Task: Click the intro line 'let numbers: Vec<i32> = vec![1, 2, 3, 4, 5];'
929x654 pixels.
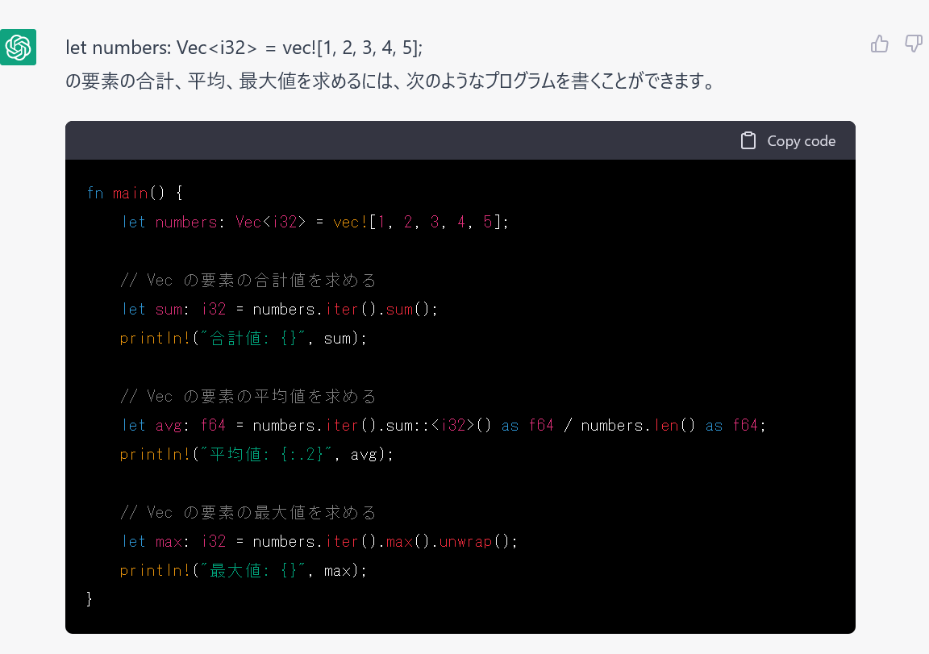Action: pyautogui.click(x=244, y=48)
